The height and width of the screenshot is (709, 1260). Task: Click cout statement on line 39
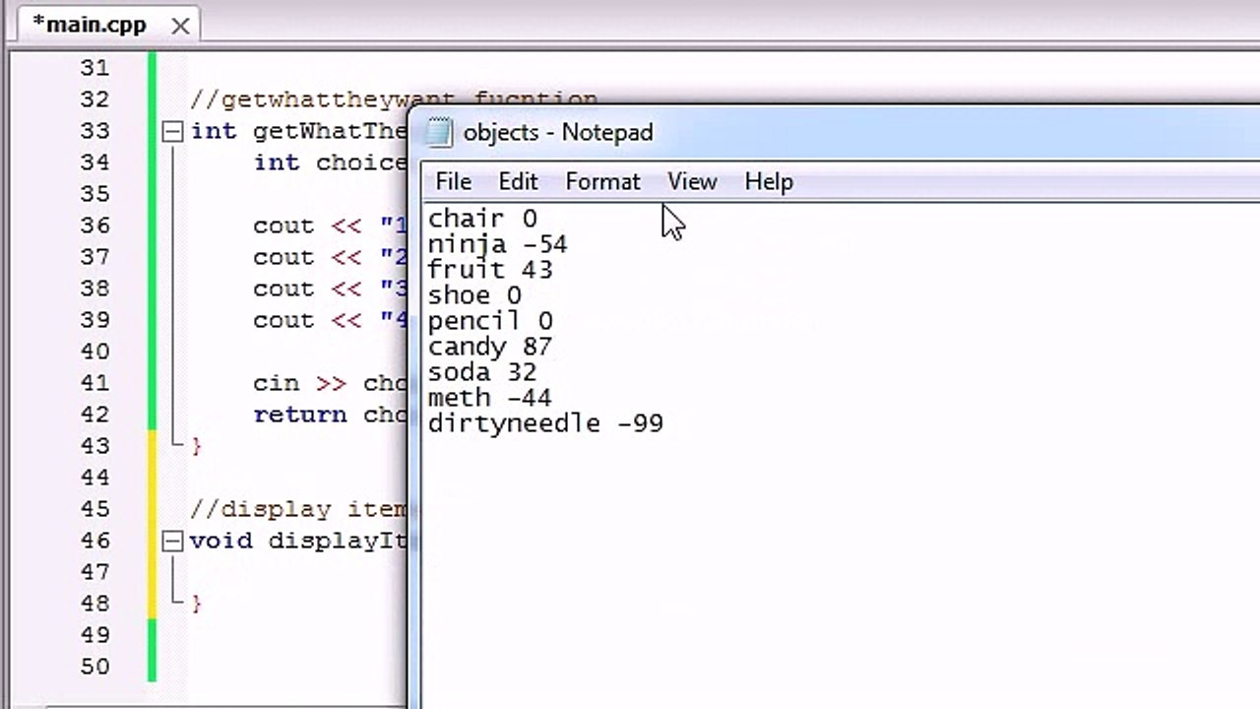(x=330, y=320)
